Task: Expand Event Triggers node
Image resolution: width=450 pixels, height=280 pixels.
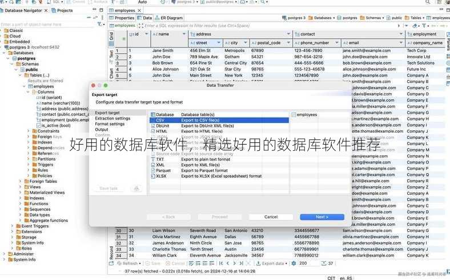Action: point(12,226)
